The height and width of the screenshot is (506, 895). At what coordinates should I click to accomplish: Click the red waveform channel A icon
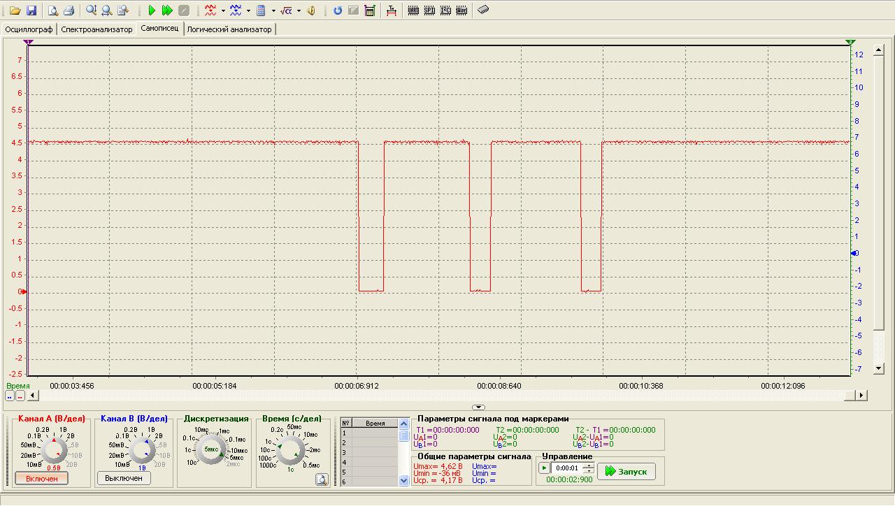coord(210,10)
